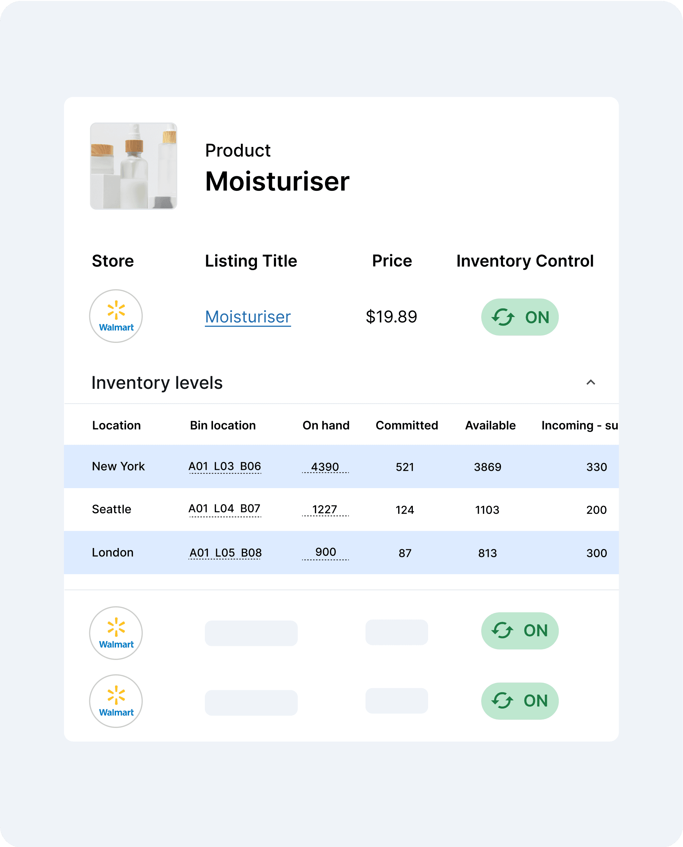Click the middle Walmart store icon

(x=116, y=633)
